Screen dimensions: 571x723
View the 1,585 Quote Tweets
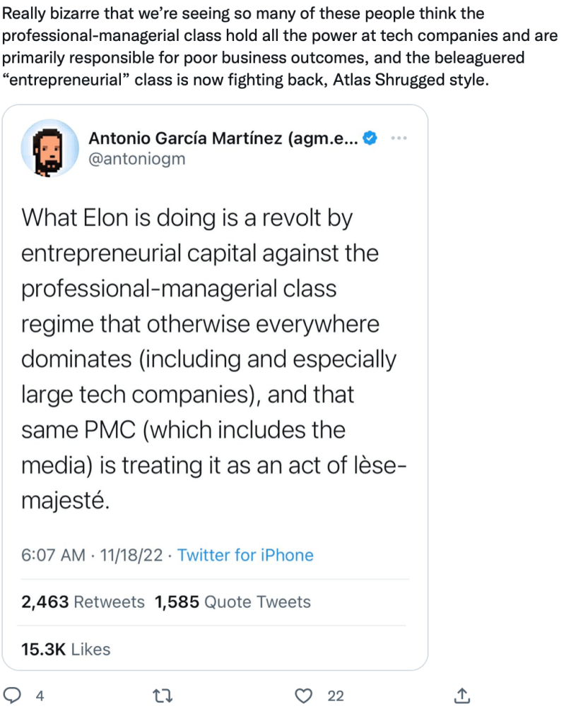[232, 602]
